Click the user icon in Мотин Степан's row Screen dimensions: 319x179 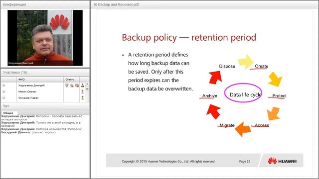point(82,91)
